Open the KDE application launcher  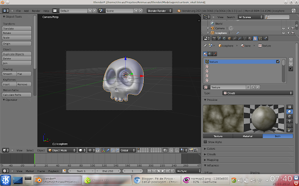point(5,180)
